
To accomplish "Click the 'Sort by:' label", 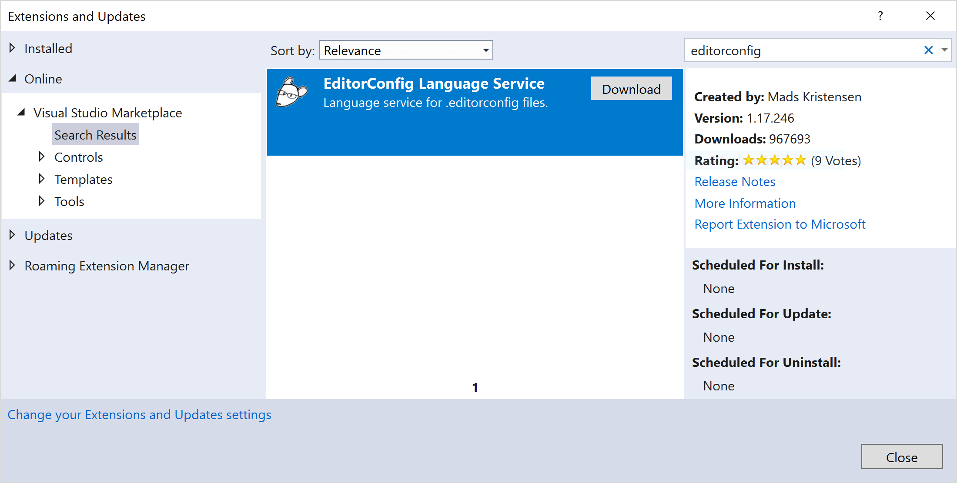I will tap(292, 51).
